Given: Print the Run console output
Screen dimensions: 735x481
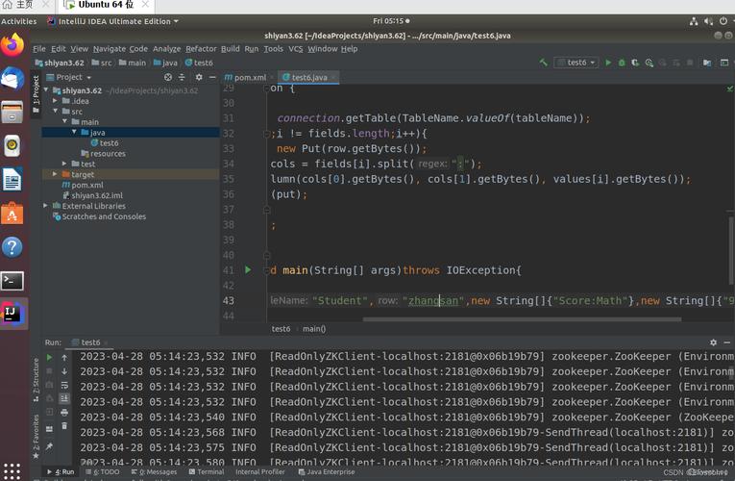Looking at the screenshot, I should pyautogui.click(x=64, y=413).
